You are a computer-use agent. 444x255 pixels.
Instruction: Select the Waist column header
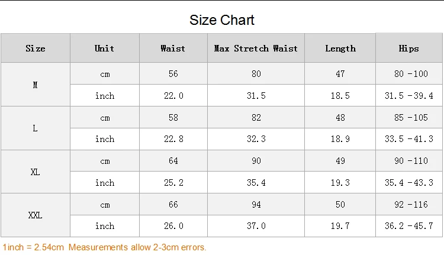click(173, 49)
